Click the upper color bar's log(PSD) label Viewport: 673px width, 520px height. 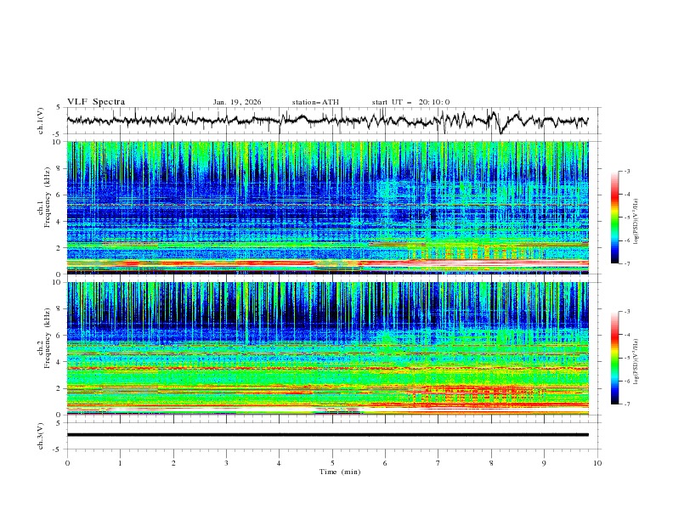pos(636,222)
